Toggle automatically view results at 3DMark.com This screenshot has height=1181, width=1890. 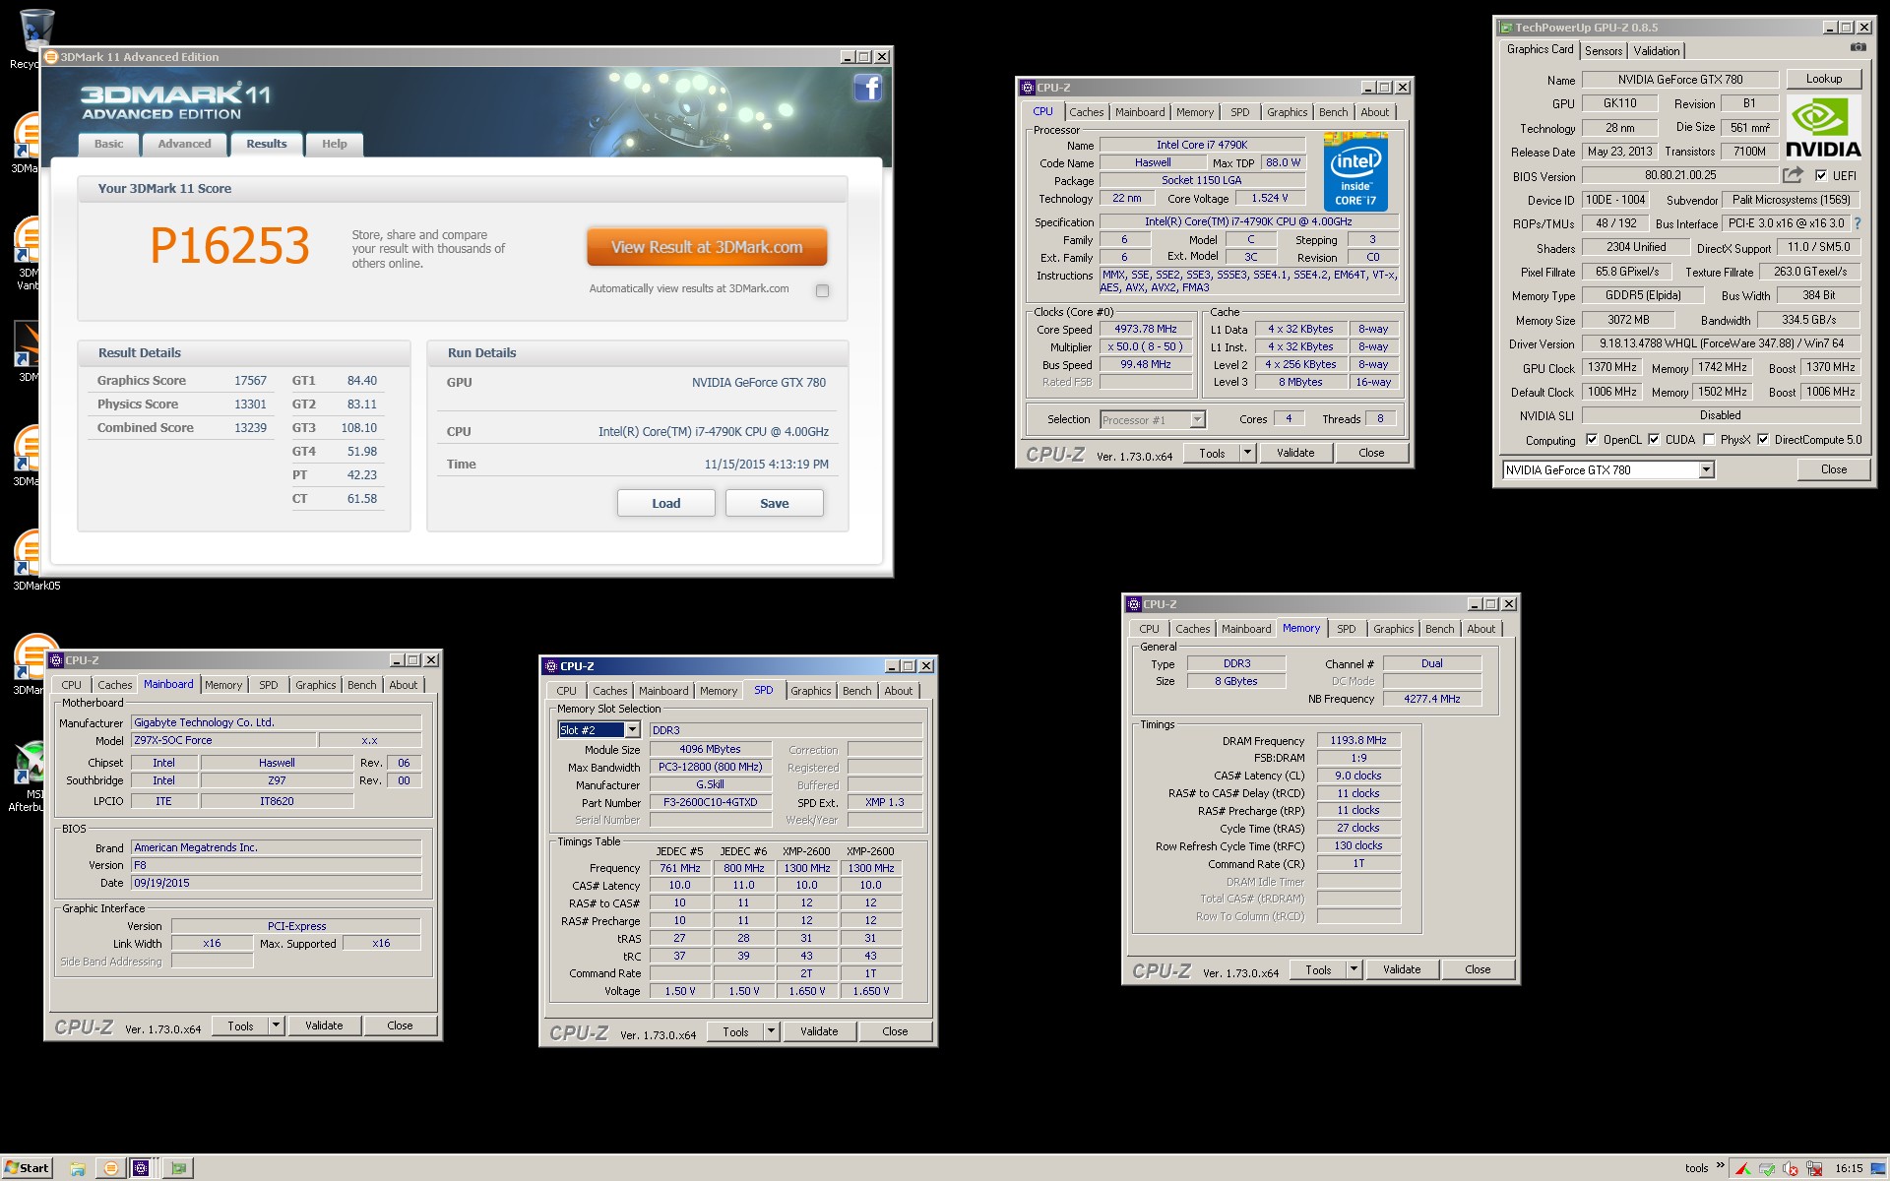click(822, 290)
